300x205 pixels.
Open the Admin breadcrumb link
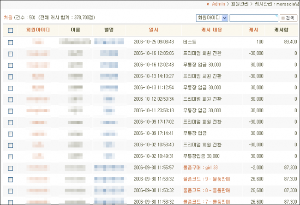pyautogui.click(x=218, y=4)
